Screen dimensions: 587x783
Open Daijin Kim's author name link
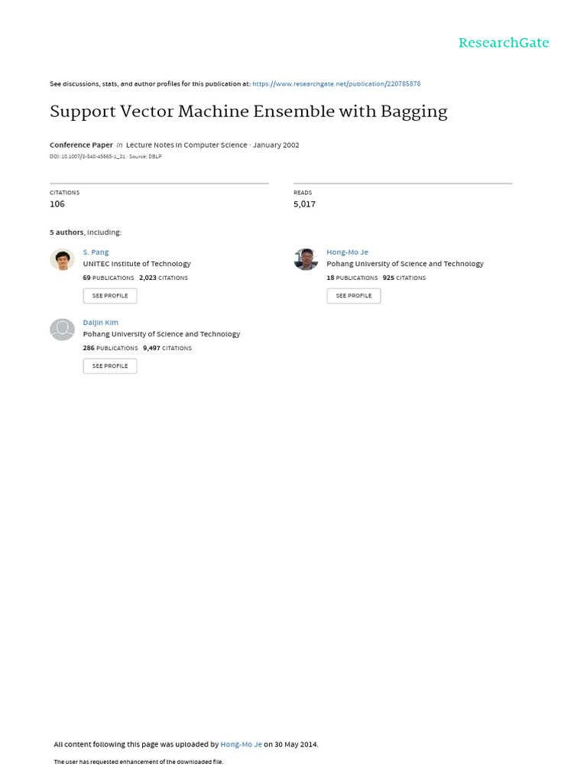pos(100,323)
